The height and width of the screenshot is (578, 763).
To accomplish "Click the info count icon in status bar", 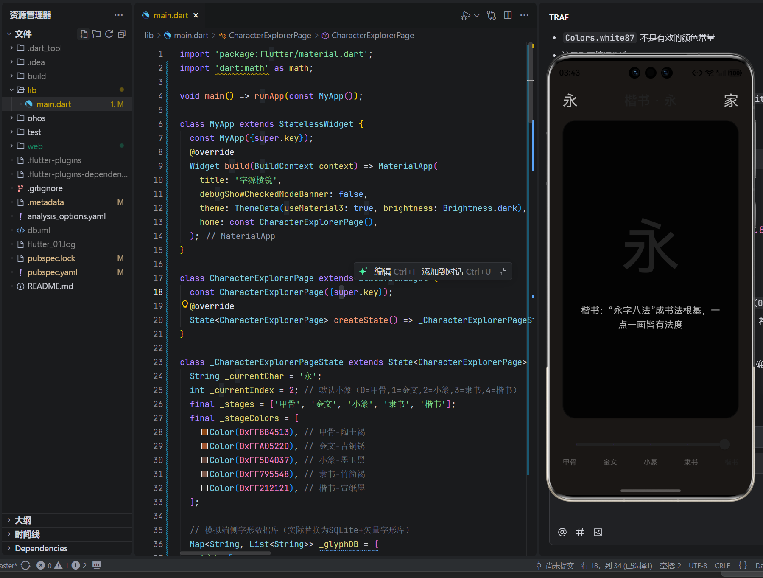I will (x=76, y=565).
